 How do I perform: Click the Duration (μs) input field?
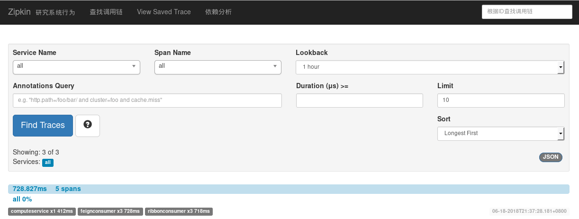pyautogui.click(x=359, y=100)
